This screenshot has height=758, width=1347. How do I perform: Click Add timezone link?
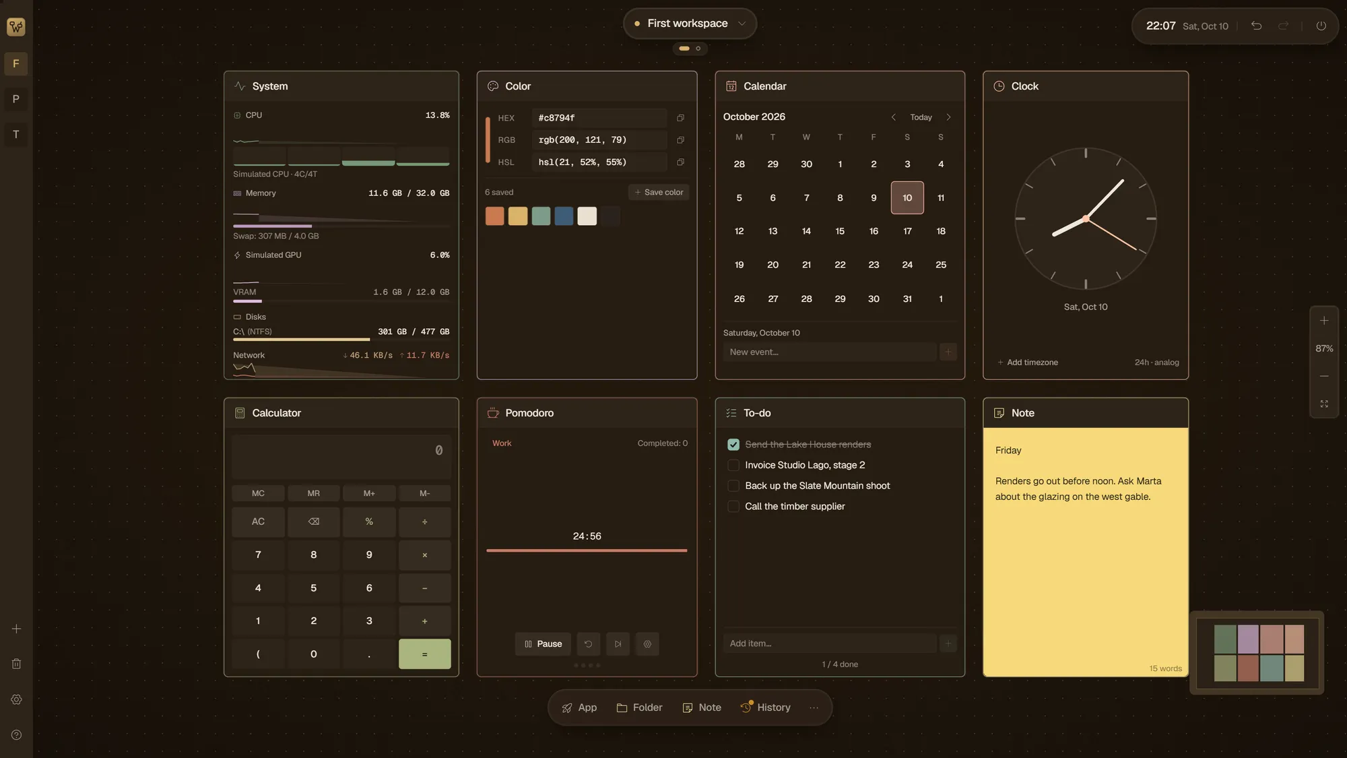(x=1027, y=362)
